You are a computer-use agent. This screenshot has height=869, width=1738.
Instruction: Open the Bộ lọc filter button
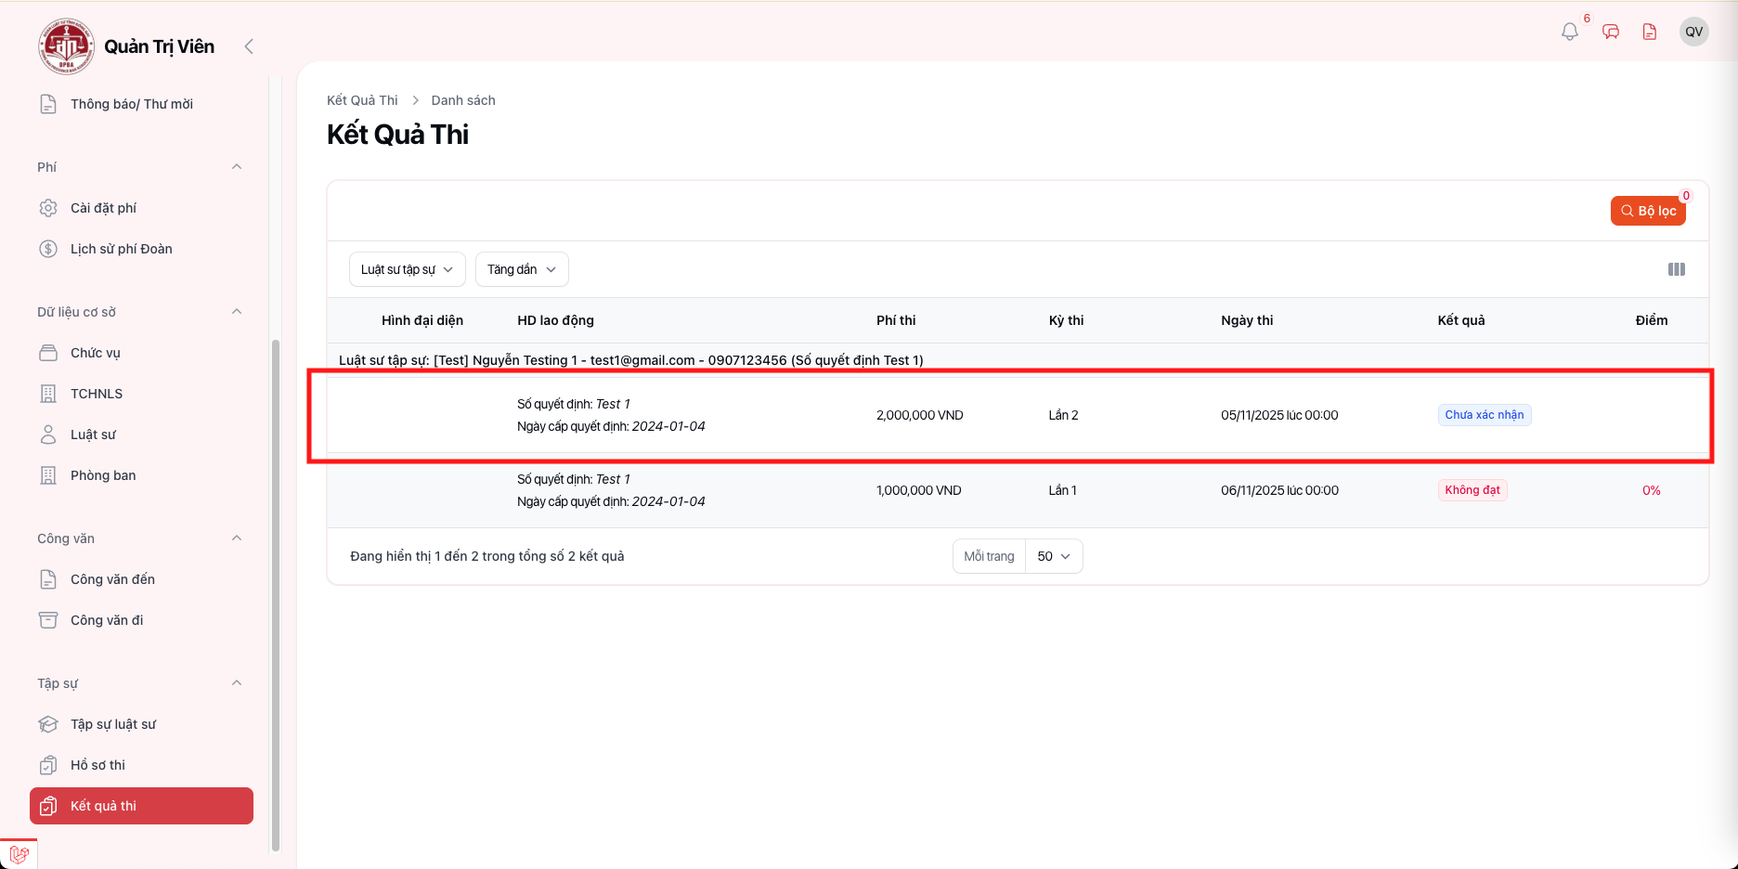pyautogui.click(x=1648, y=211)
